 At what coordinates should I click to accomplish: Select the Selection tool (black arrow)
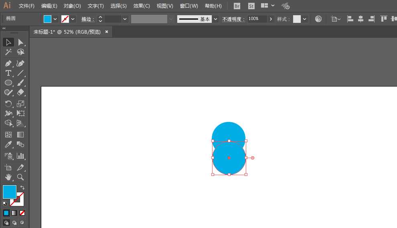click(x=8, y=42)
